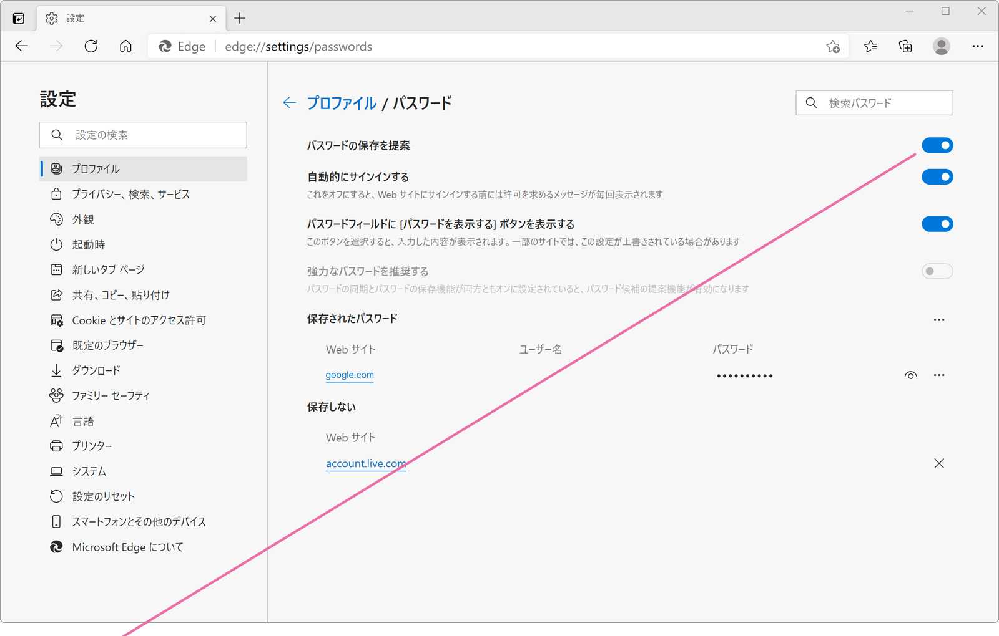
Task: Toggle 強力なパスワードを推奨する switch
Action: pyautogui.click(x=937, y=271)
